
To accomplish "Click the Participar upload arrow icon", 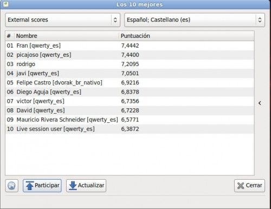I will click(30, 186).
